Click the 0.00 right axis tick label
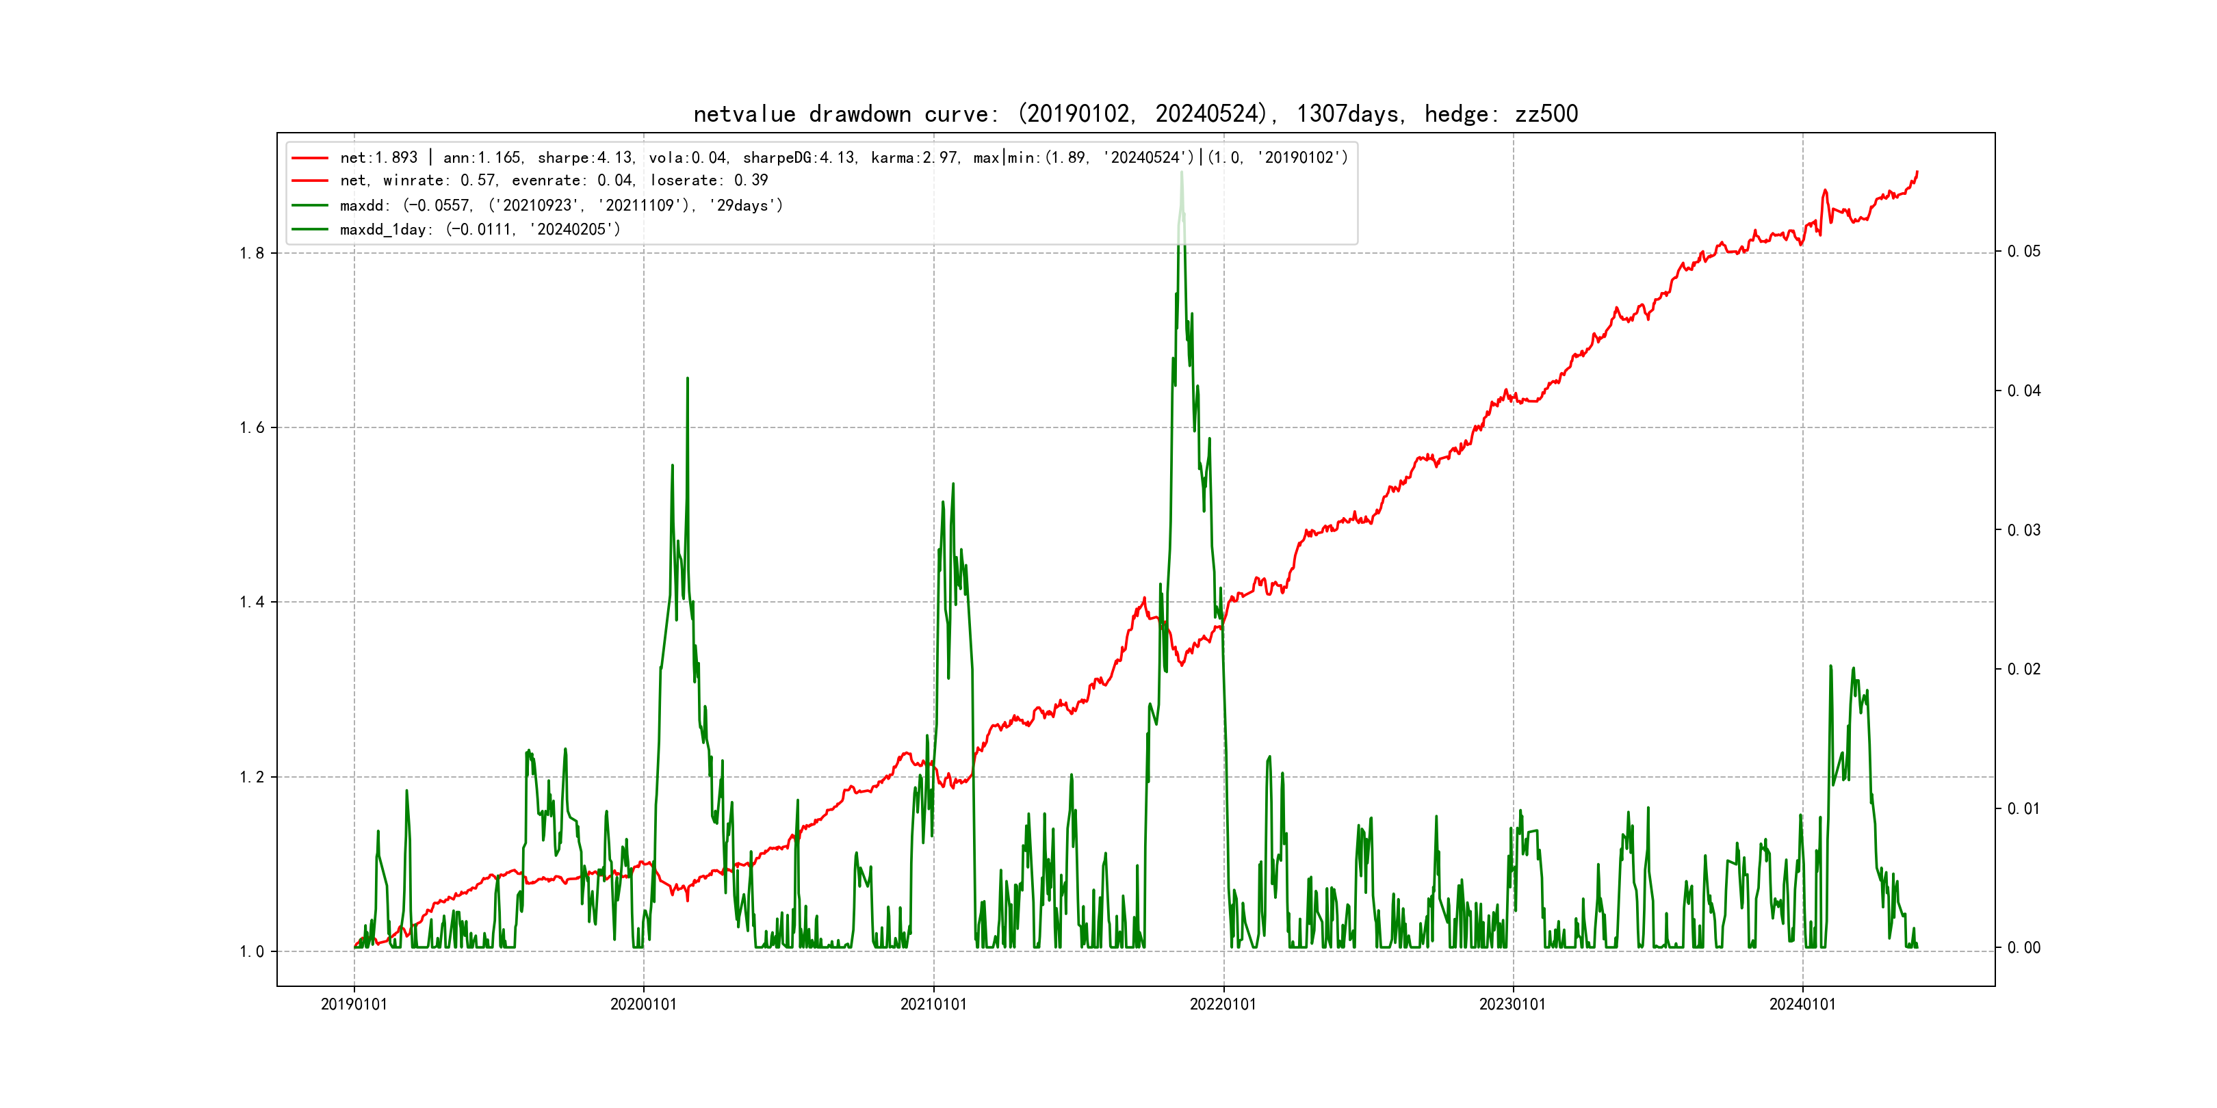 coord(2023,948)
